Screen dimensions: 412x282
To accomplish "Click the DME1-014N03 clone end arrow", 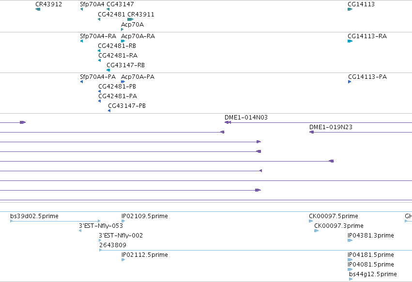I will pos(228,122).
